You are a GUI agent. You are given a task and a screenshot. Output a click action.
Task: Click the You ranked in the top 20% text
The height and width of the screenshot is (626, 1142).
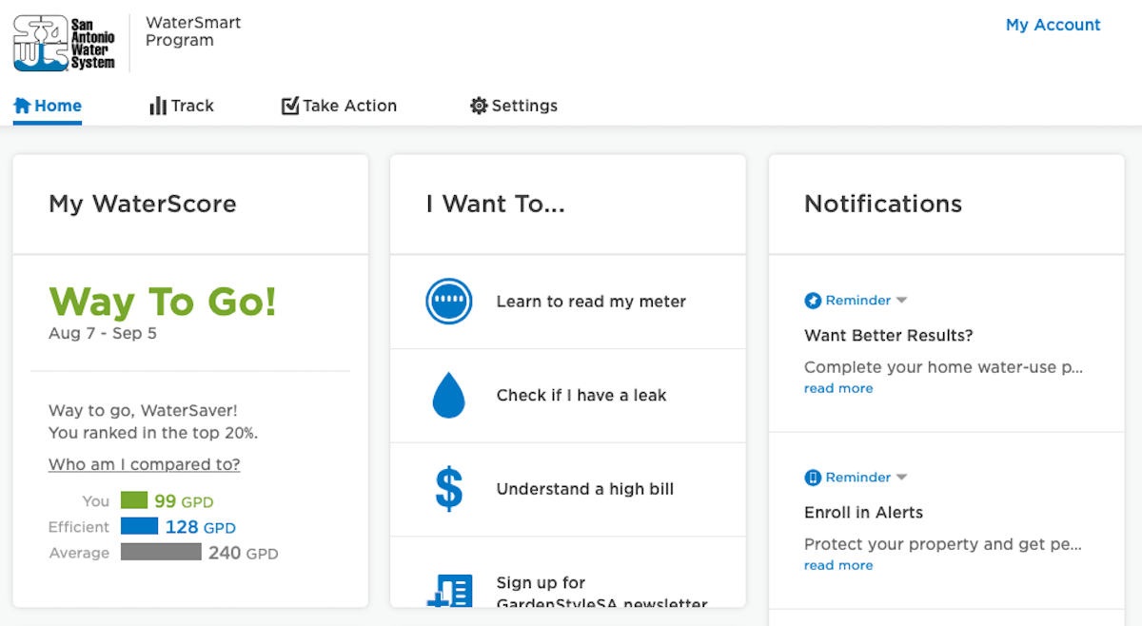click(153, 433)
